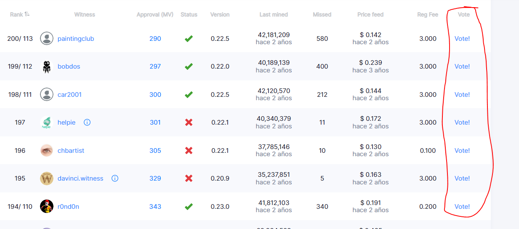Screen dimensions: 519x229
Task: Vote for helpie witness
Action: (462, 122)
